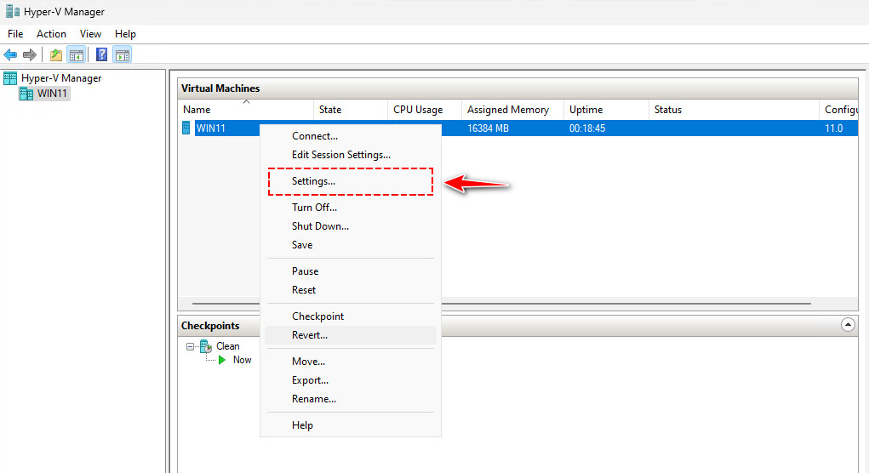The width and height of the screenshot is (869, 473).
Task: Open the Help menu in menu bar
Action: point(125,34)
